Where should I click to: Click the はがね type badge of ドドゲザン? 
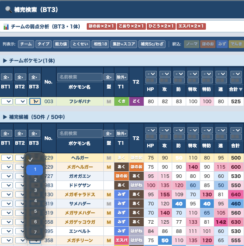tap(136, 185)
